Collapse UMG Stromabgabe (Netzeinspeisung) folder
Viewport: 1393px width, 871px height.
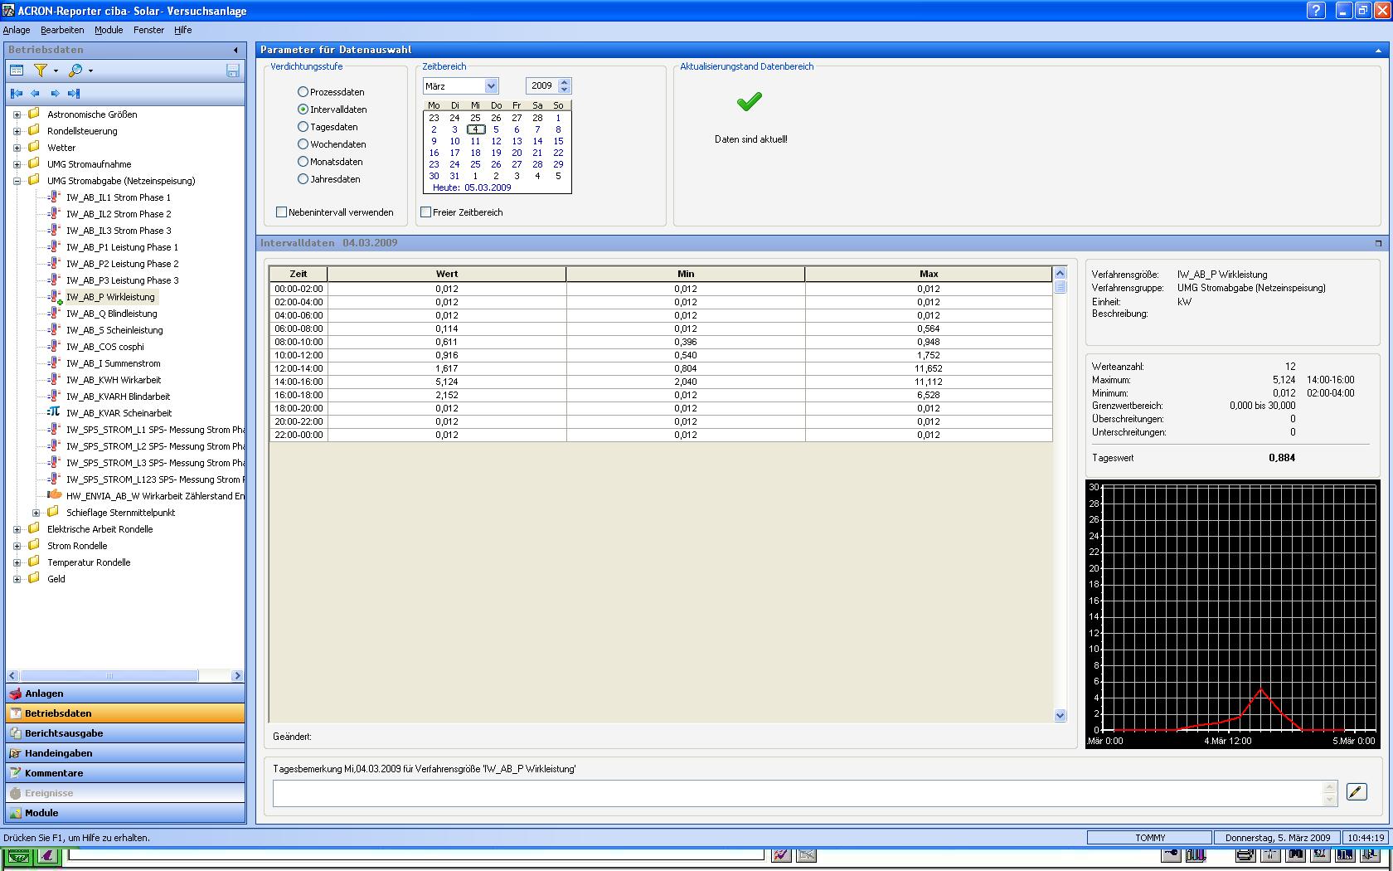click(x=17, y=181)
